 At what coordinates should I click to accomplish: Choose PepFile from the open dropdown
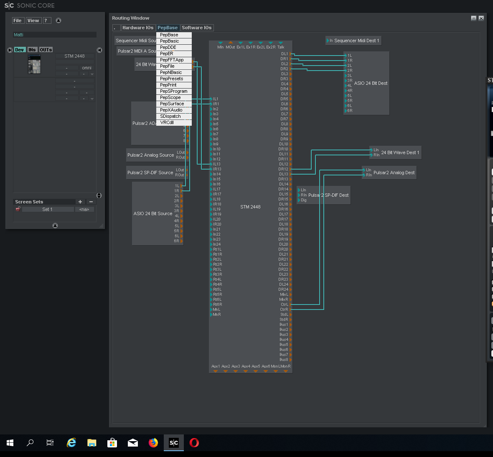point(174,66)
